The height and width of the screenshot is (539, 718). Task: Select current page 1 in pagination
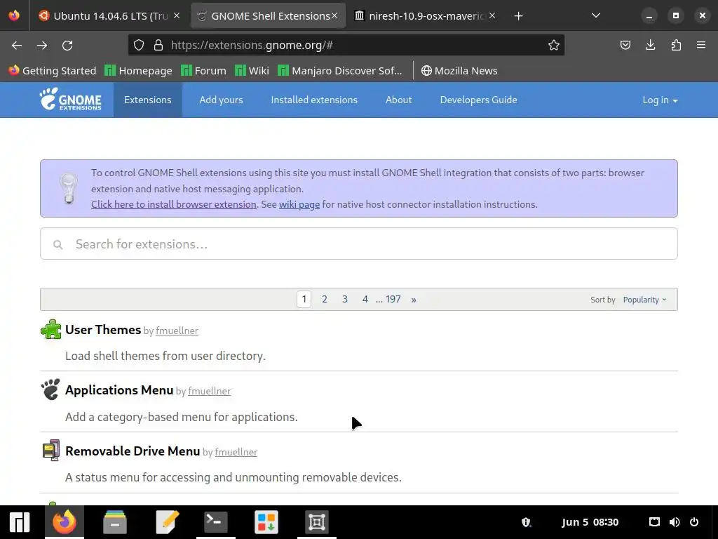tap(304, 299)
